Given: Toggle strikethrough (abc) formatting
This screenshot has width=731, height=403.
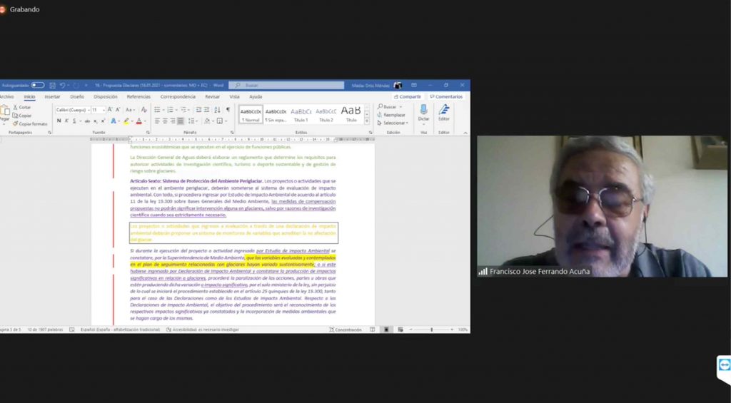Looking at the screenshot, I should [x=87, y=121].
